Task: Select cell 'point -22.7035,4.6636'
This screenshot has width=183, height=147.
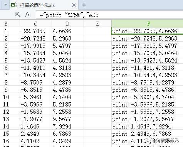Action: (147, 31)
